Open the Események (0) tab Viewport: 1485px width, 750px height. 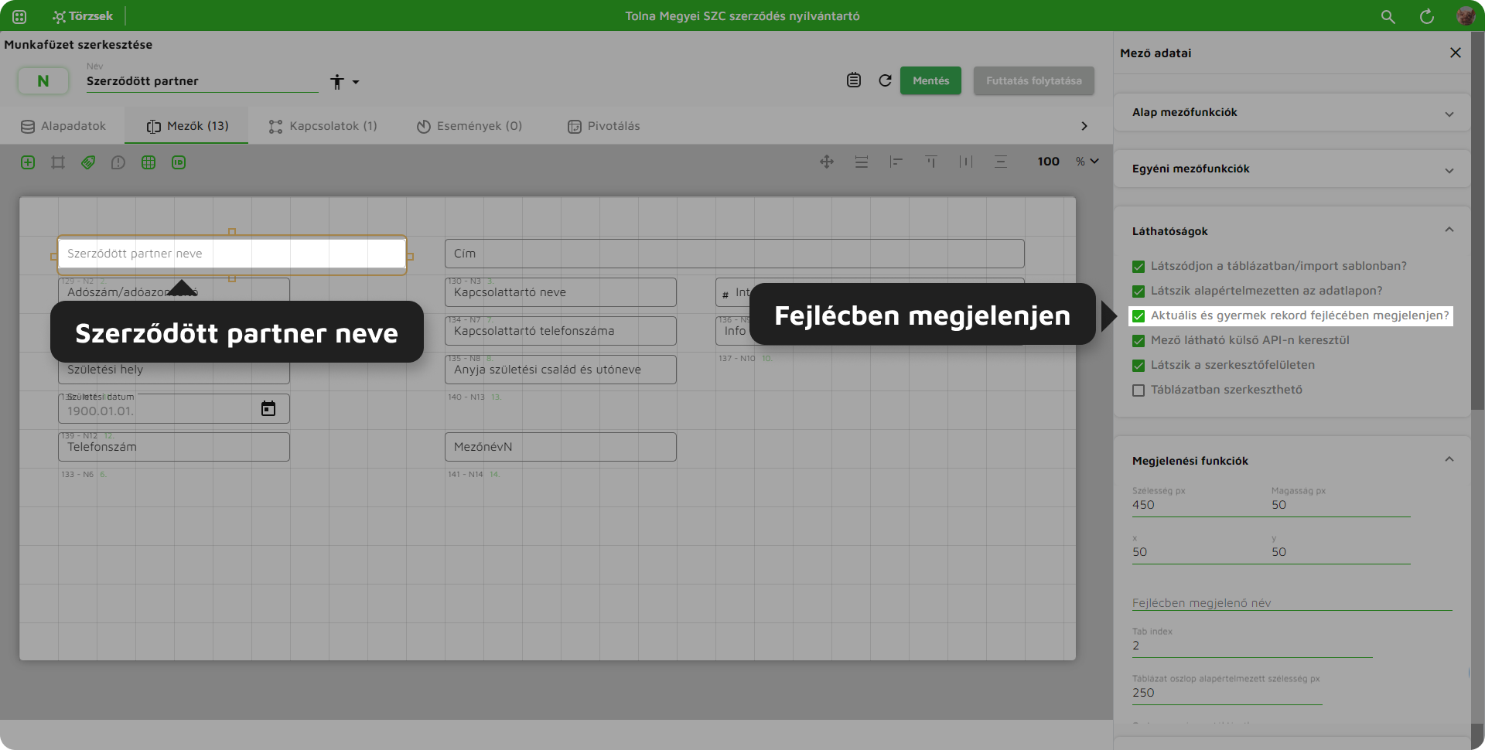pyautogui.click(x=469, y=126)
